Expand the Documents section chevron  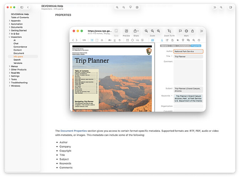tap(10, 27)
